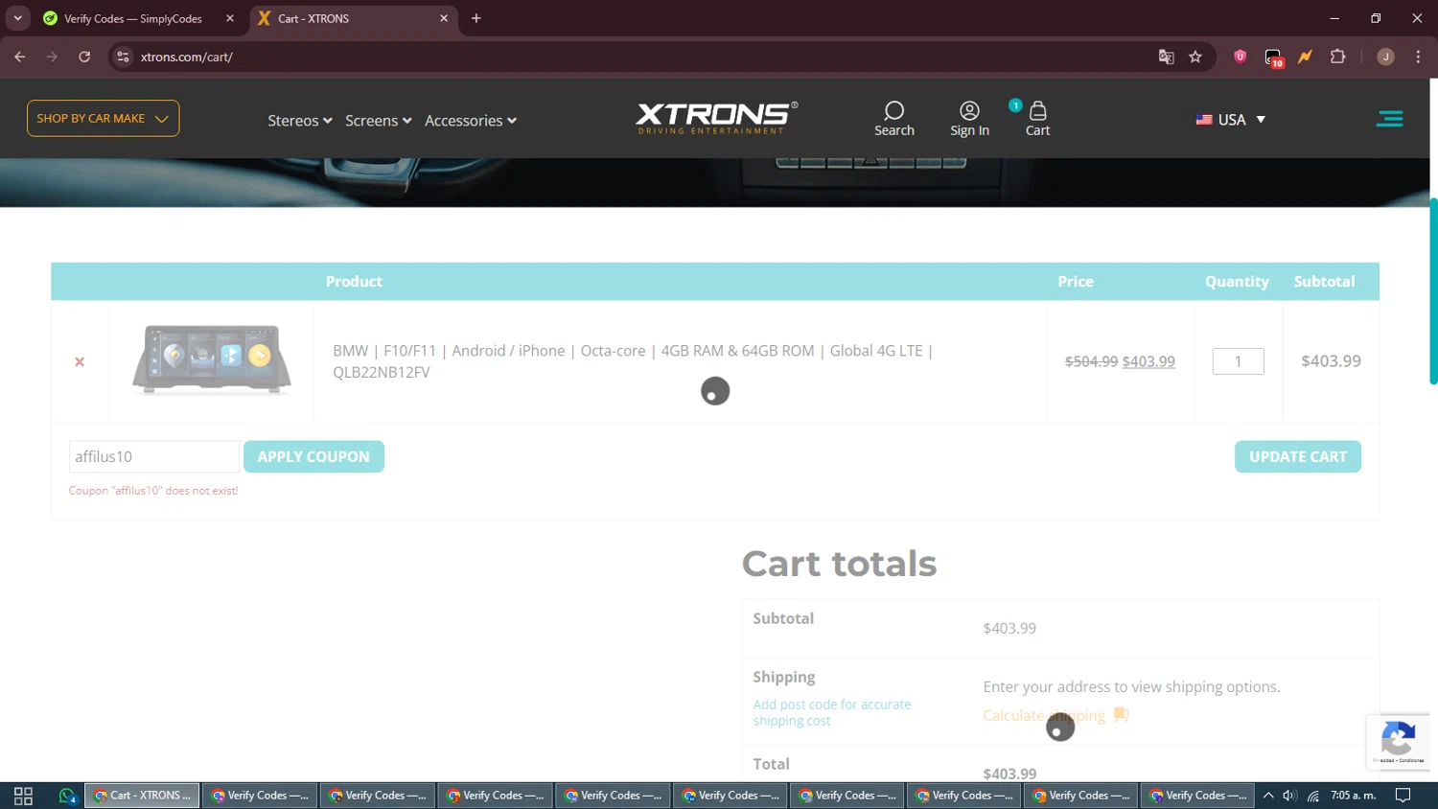Expand the Stereos menu

tap(300, 121)
